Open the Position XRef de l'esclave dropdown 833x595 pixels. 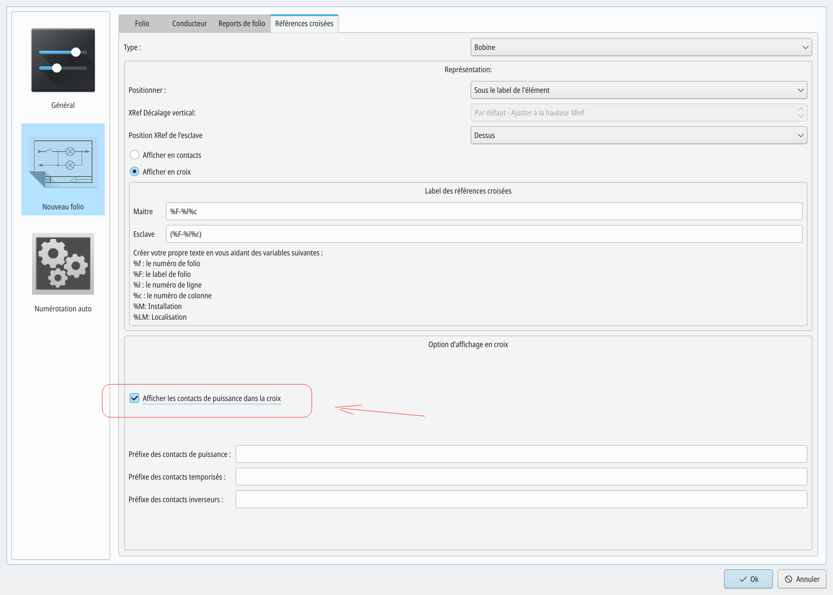639,135
